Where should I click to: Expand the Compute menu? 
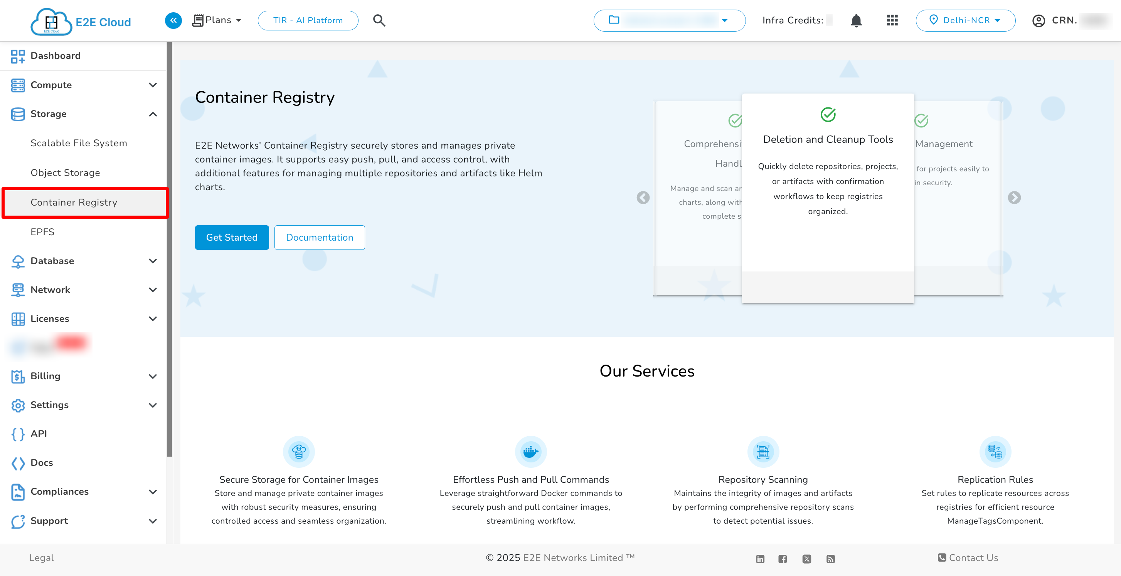click(x=153, y=85)
